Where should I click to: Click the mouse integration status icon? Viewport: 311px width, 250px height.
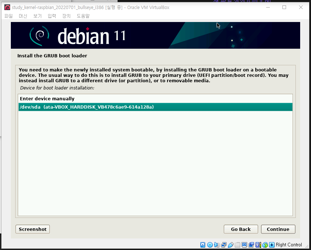(x=265, y=245)
